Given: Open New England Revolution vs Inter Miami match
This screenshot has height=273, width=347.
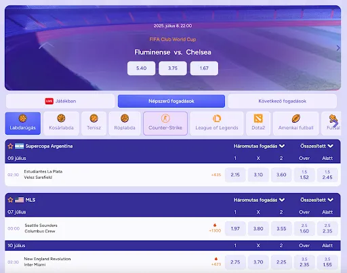Looking at the screenshot, I should [47, 261].
